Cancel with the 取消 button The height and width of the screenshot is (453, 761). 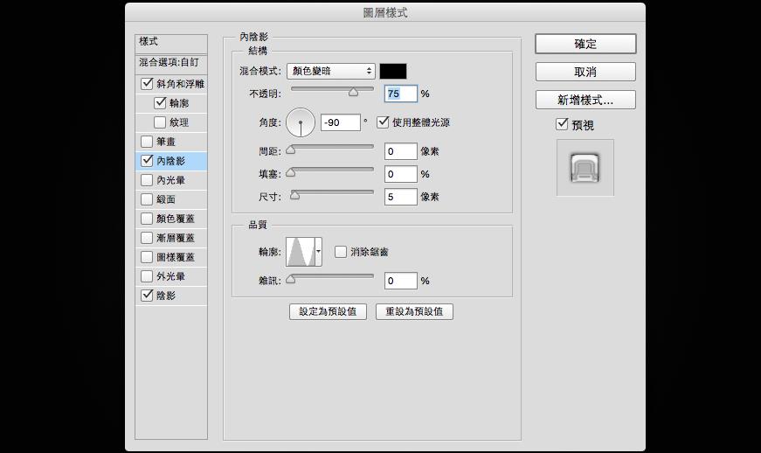point(585,72)
